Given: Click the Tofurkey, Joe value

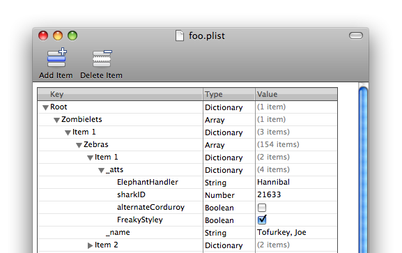Looking at the screenshot, I should (x=281, y=233).
